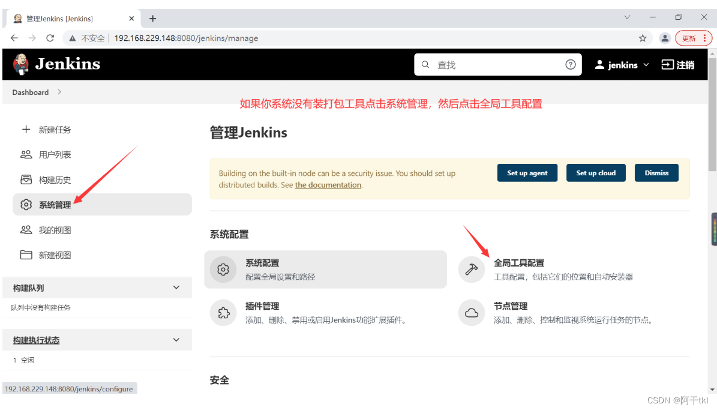The width and height of the screenshot is (717, 410).
Task: Click the 插件管理 puzzle icon
Action: (223, 313)
